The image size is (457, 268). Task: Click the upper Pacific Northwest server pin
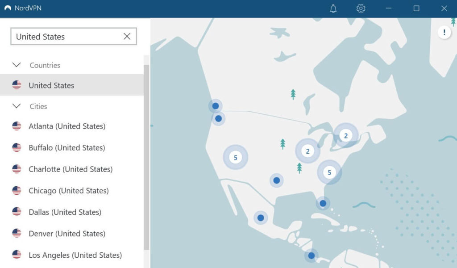(x=216, y=106)
